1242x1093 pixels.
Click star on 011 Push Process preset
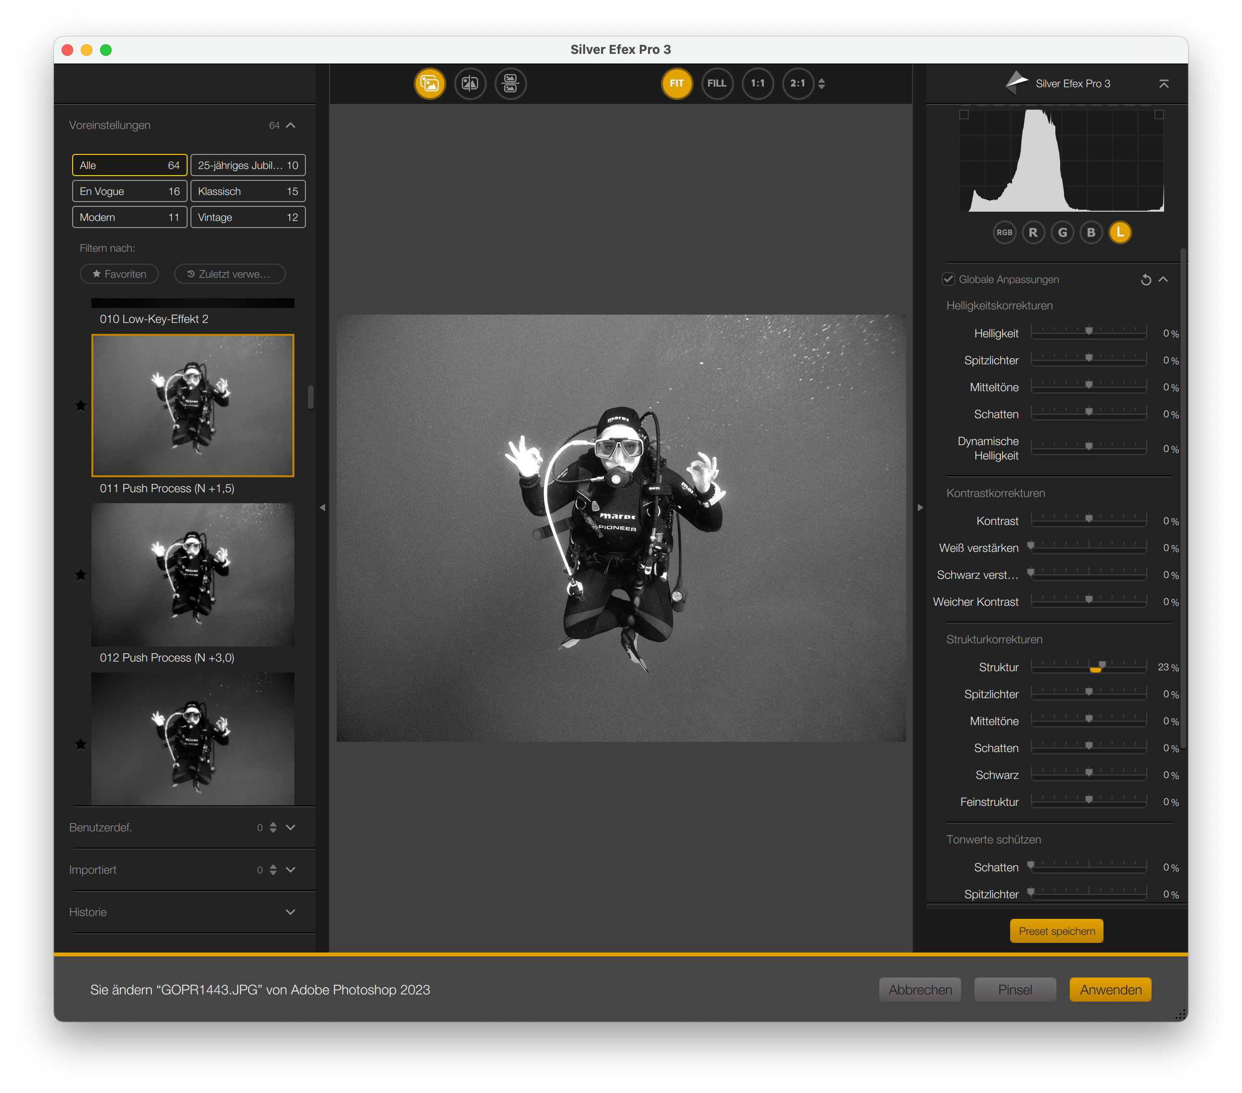[x=81, y=405]
